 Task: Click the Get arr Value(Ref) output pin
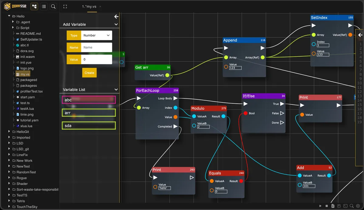pyautogui.click(x=167, y=75)
